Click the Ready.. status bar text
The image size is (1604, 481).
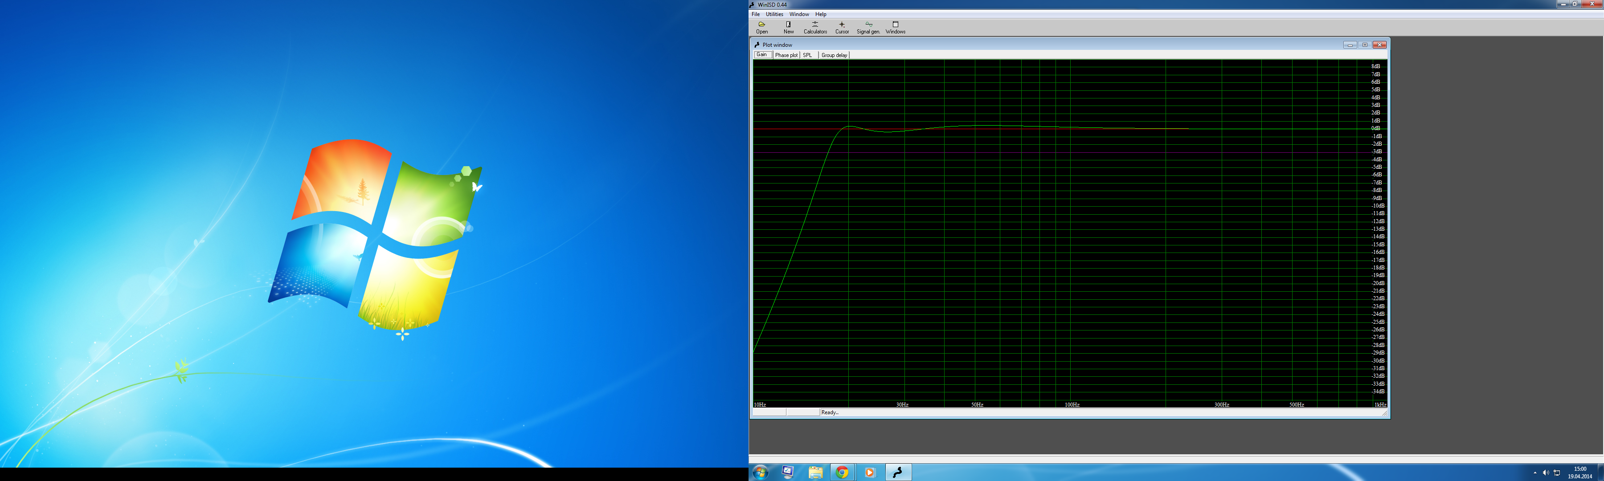[830, 412]
